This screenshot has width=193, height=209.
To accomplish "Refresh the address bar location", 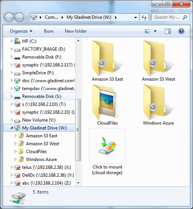I will coord(144,17).
